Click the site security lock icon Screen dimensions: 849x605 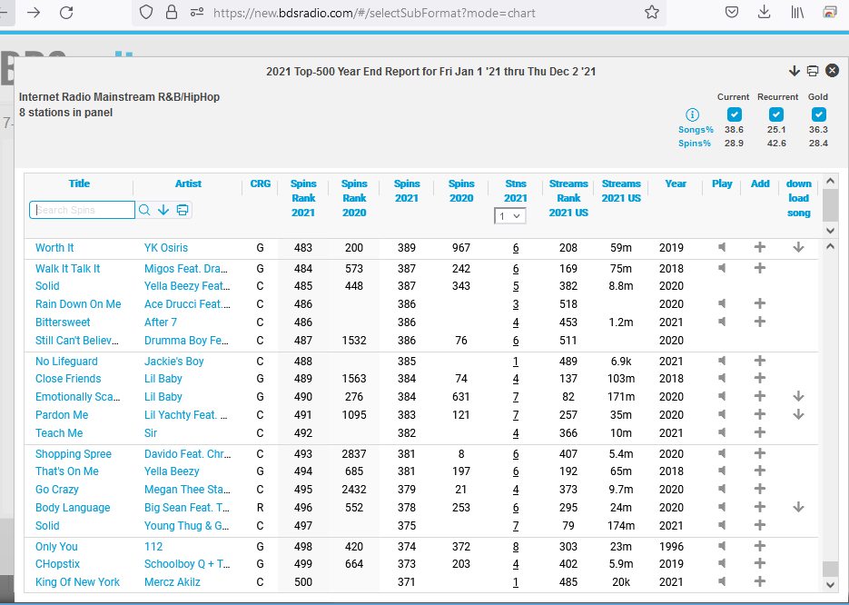172,12
